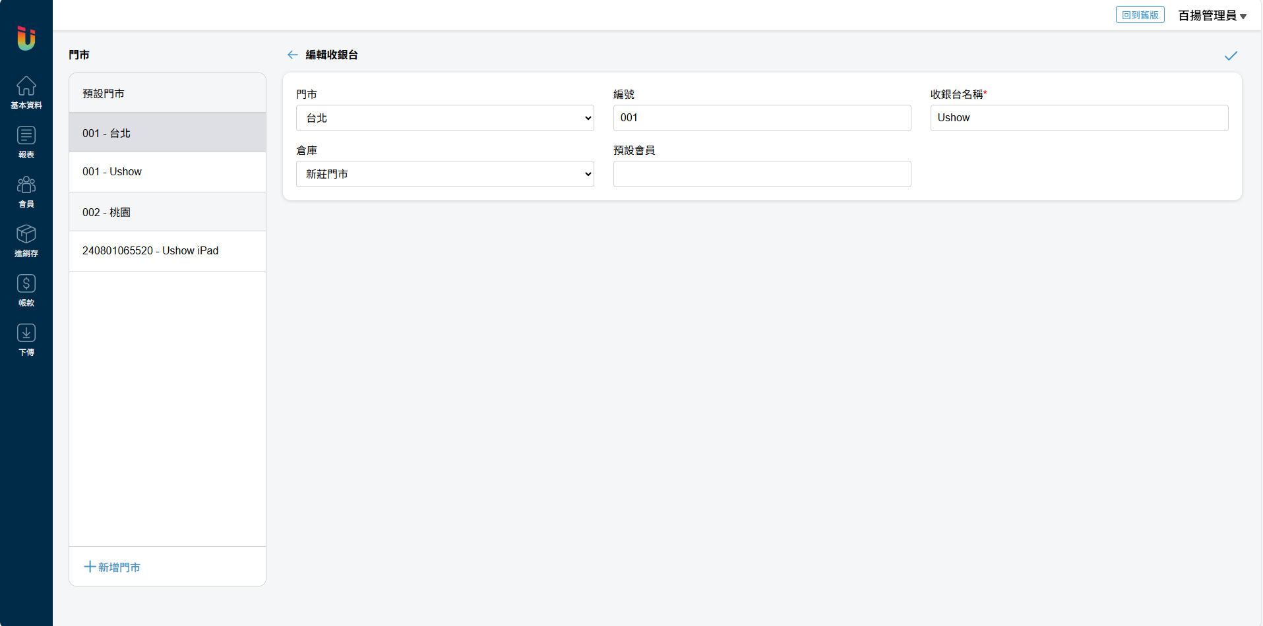Select the 240801065520 - Ushow iPad entry
Screen dimensions: 1263x626
[168, 251]
